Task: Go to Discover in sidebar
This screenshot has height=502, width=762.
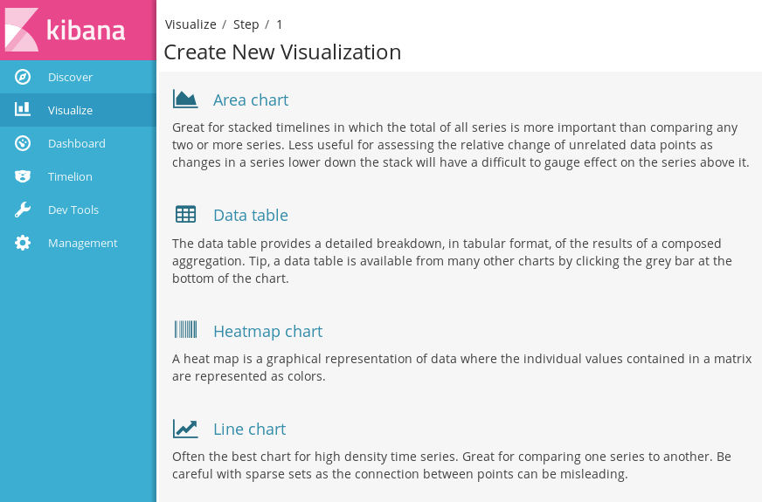Action: click(70, 77)
